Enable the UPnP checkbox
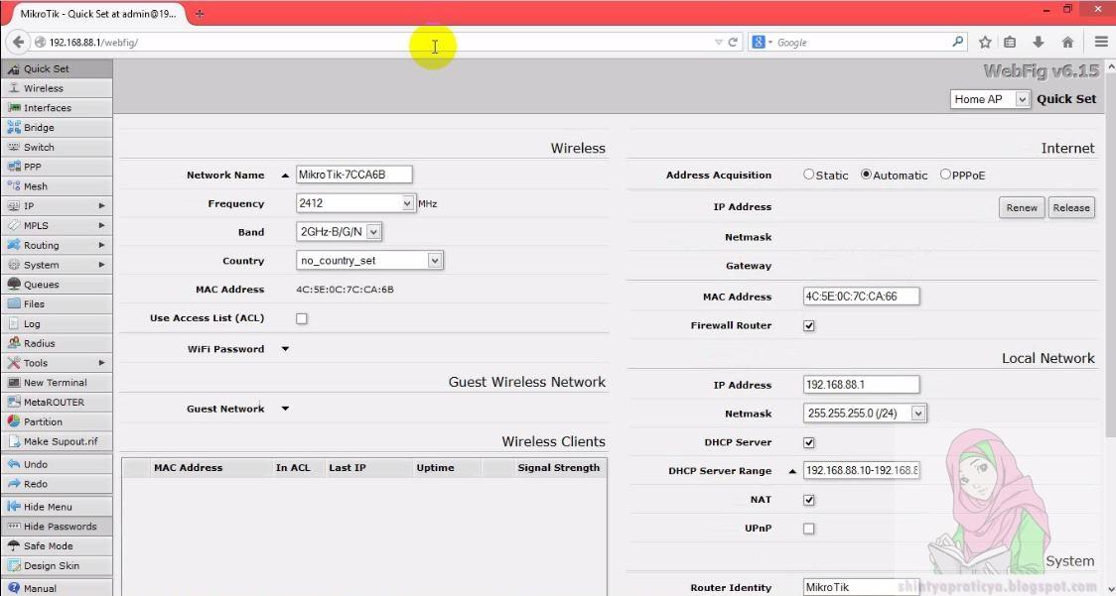The width and height of the screenshot is (1116, 596). [808, 529]
